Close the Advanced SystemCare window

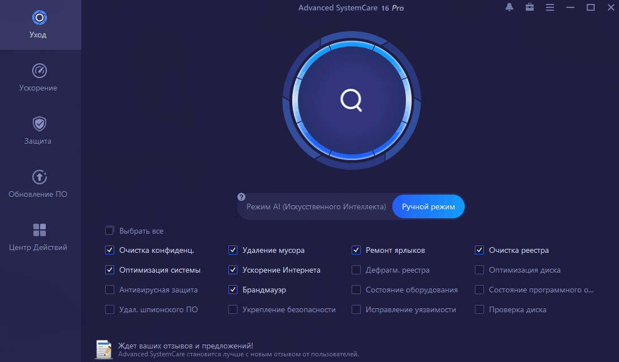[611, 7]
